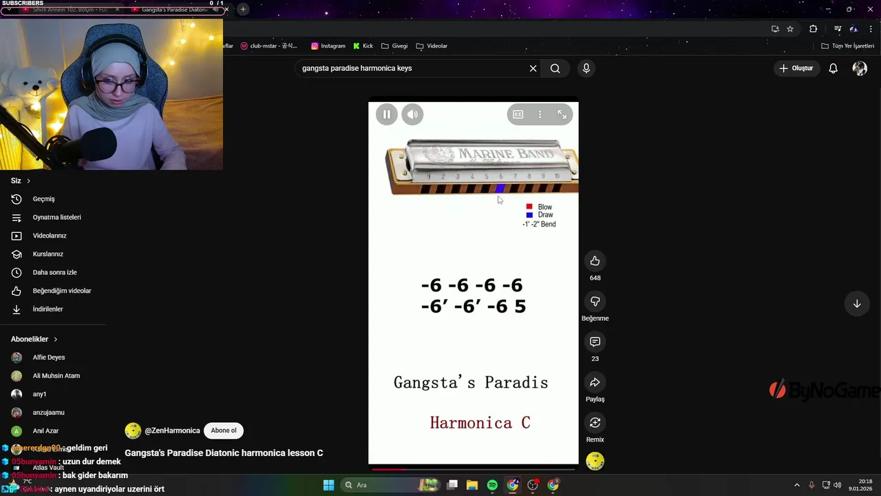Image resolution: width=881 pixels, height=496 pixels.
Task: Focus the YouTube search input field
Action: pos(412,68)
